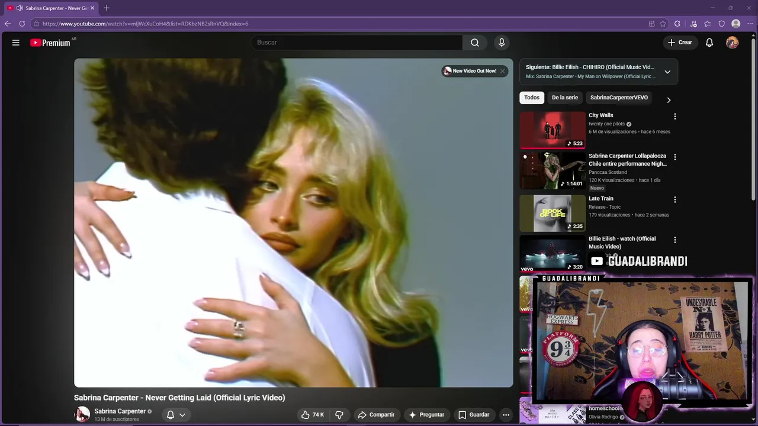758x426 pixels.
Task: Show more filter chips with right arrow
Action: click(669, 100)
